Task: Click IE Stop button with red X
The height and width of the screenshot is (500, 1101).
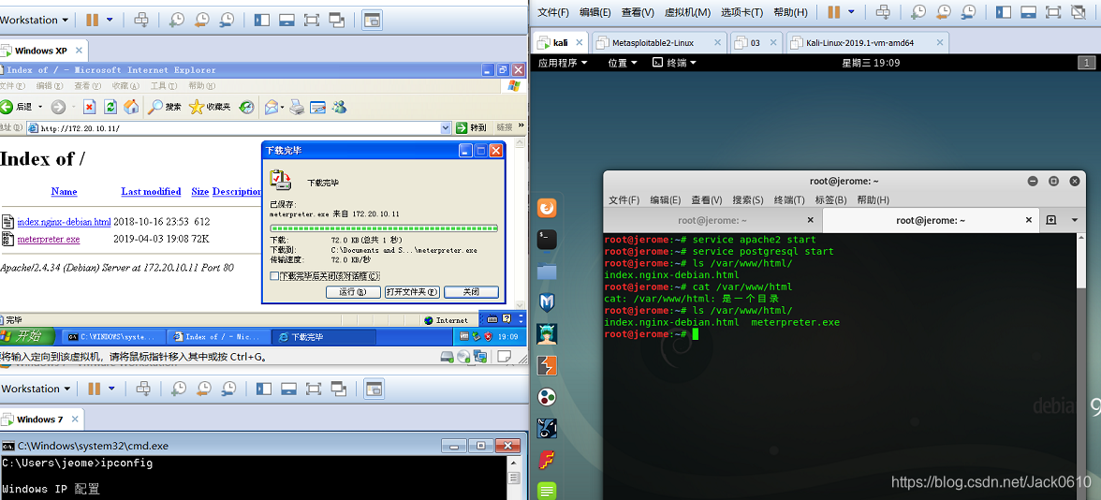Action: point(89,107)
